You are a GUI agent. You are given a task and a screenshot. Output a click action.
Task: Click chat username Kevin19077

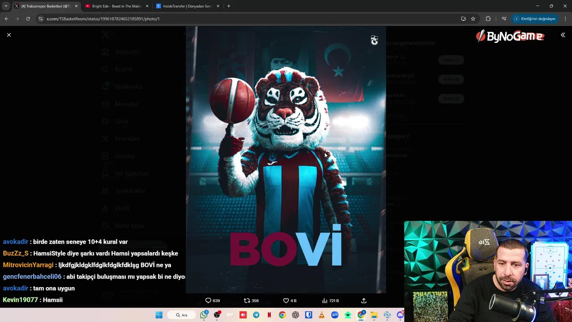pos(20,300)
